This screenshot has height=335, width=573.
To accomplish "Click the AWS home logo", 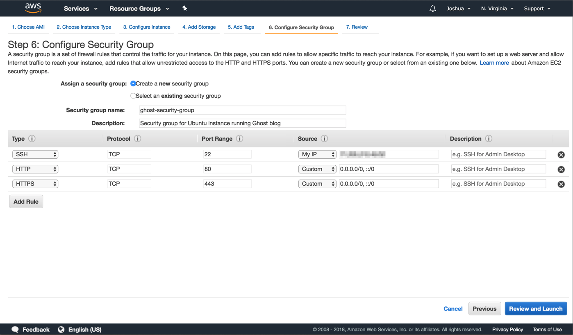I will (x=33, y=8).
